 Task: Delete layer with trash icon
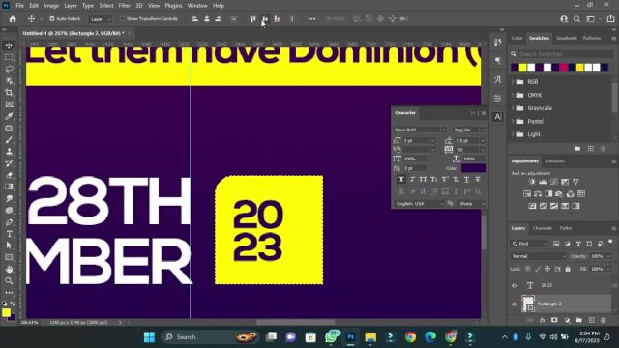[604, 320]
